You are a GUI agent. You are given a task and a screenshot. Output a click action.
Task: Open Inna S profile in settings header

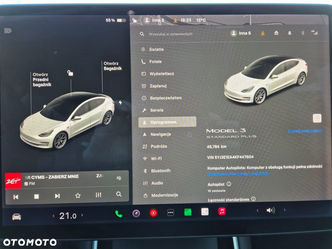241,33
